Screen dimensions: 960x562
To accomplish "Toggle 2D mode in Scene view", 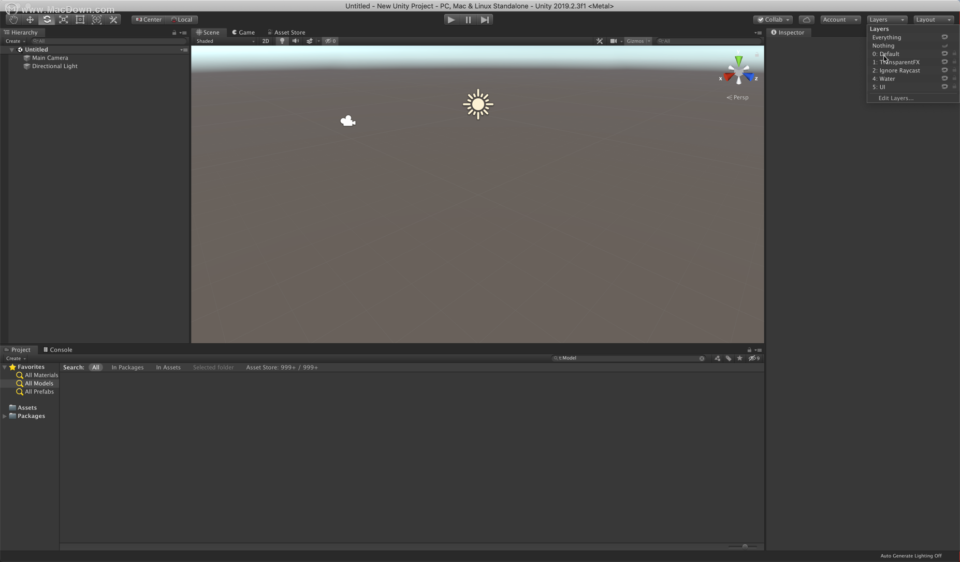I will (x=266, y=41).
